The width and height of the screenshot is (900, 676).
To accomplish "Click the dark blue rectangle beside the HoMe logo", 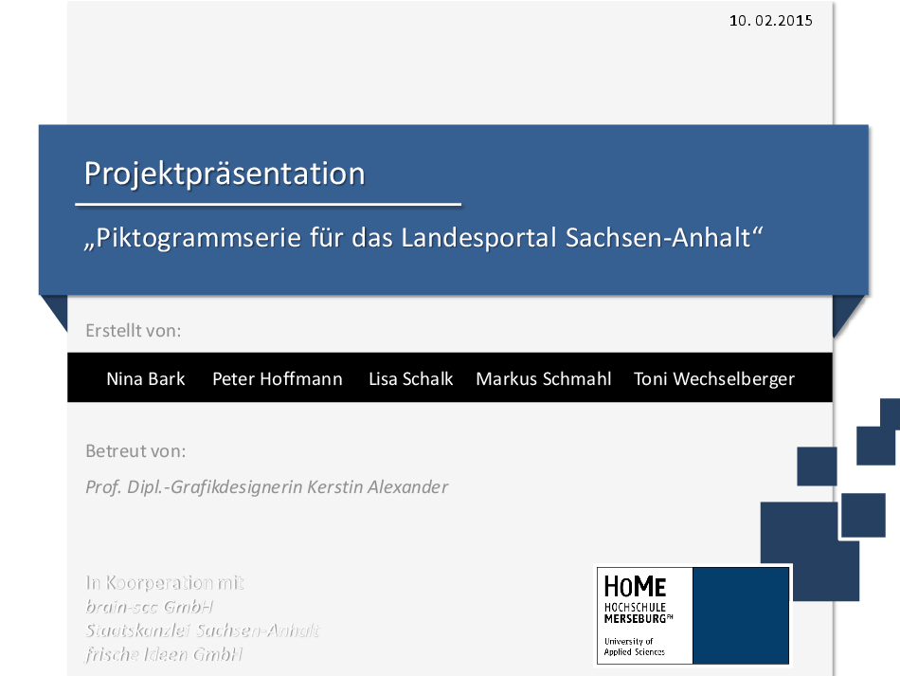I will pyautogui.click(x=740, y=615).
